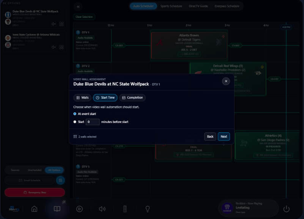
Task: Open the volume speaker icon in bottom bar
Action: click(102, 209)
